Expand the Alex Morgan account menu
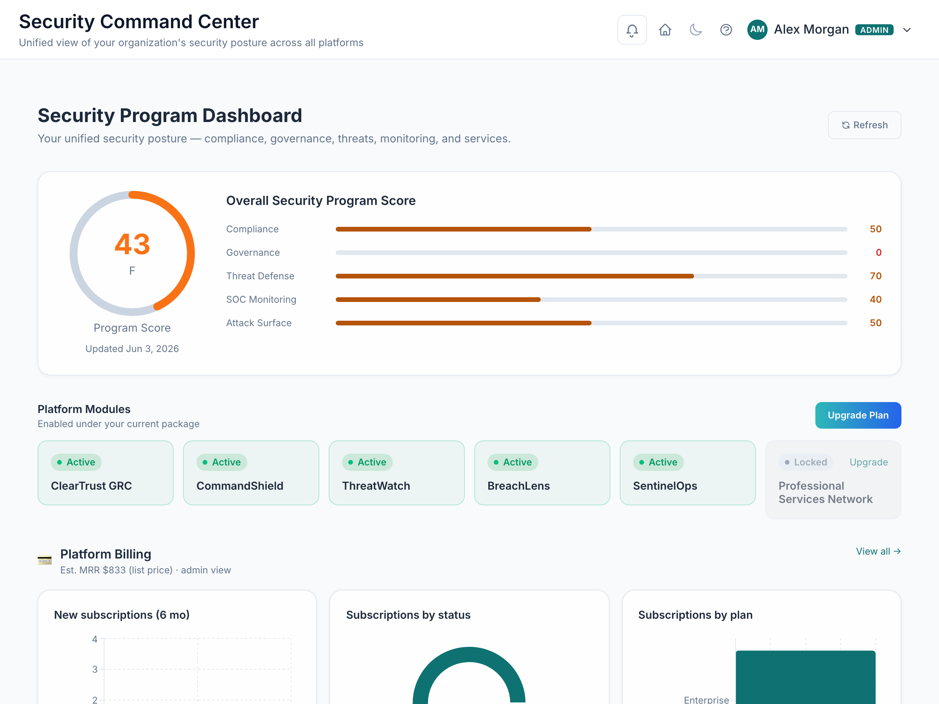This screenshot has height=704, width=939. click(x=907, y=30)
